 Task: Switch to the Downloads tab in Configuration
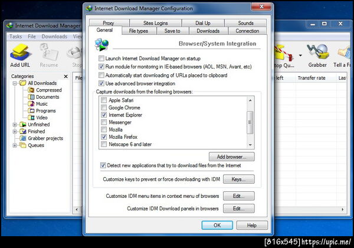(x=208, y=31)
